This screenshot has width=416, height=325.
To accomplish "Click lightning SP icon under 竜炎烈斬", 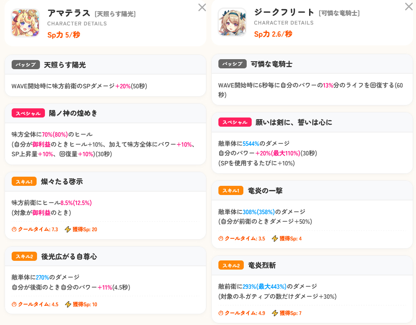I will click(x=275, y=313).
